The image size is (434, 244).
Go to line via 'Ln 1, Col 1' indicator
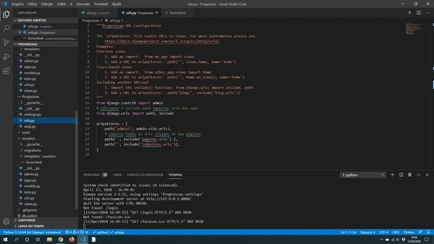[x=349, y=232]
